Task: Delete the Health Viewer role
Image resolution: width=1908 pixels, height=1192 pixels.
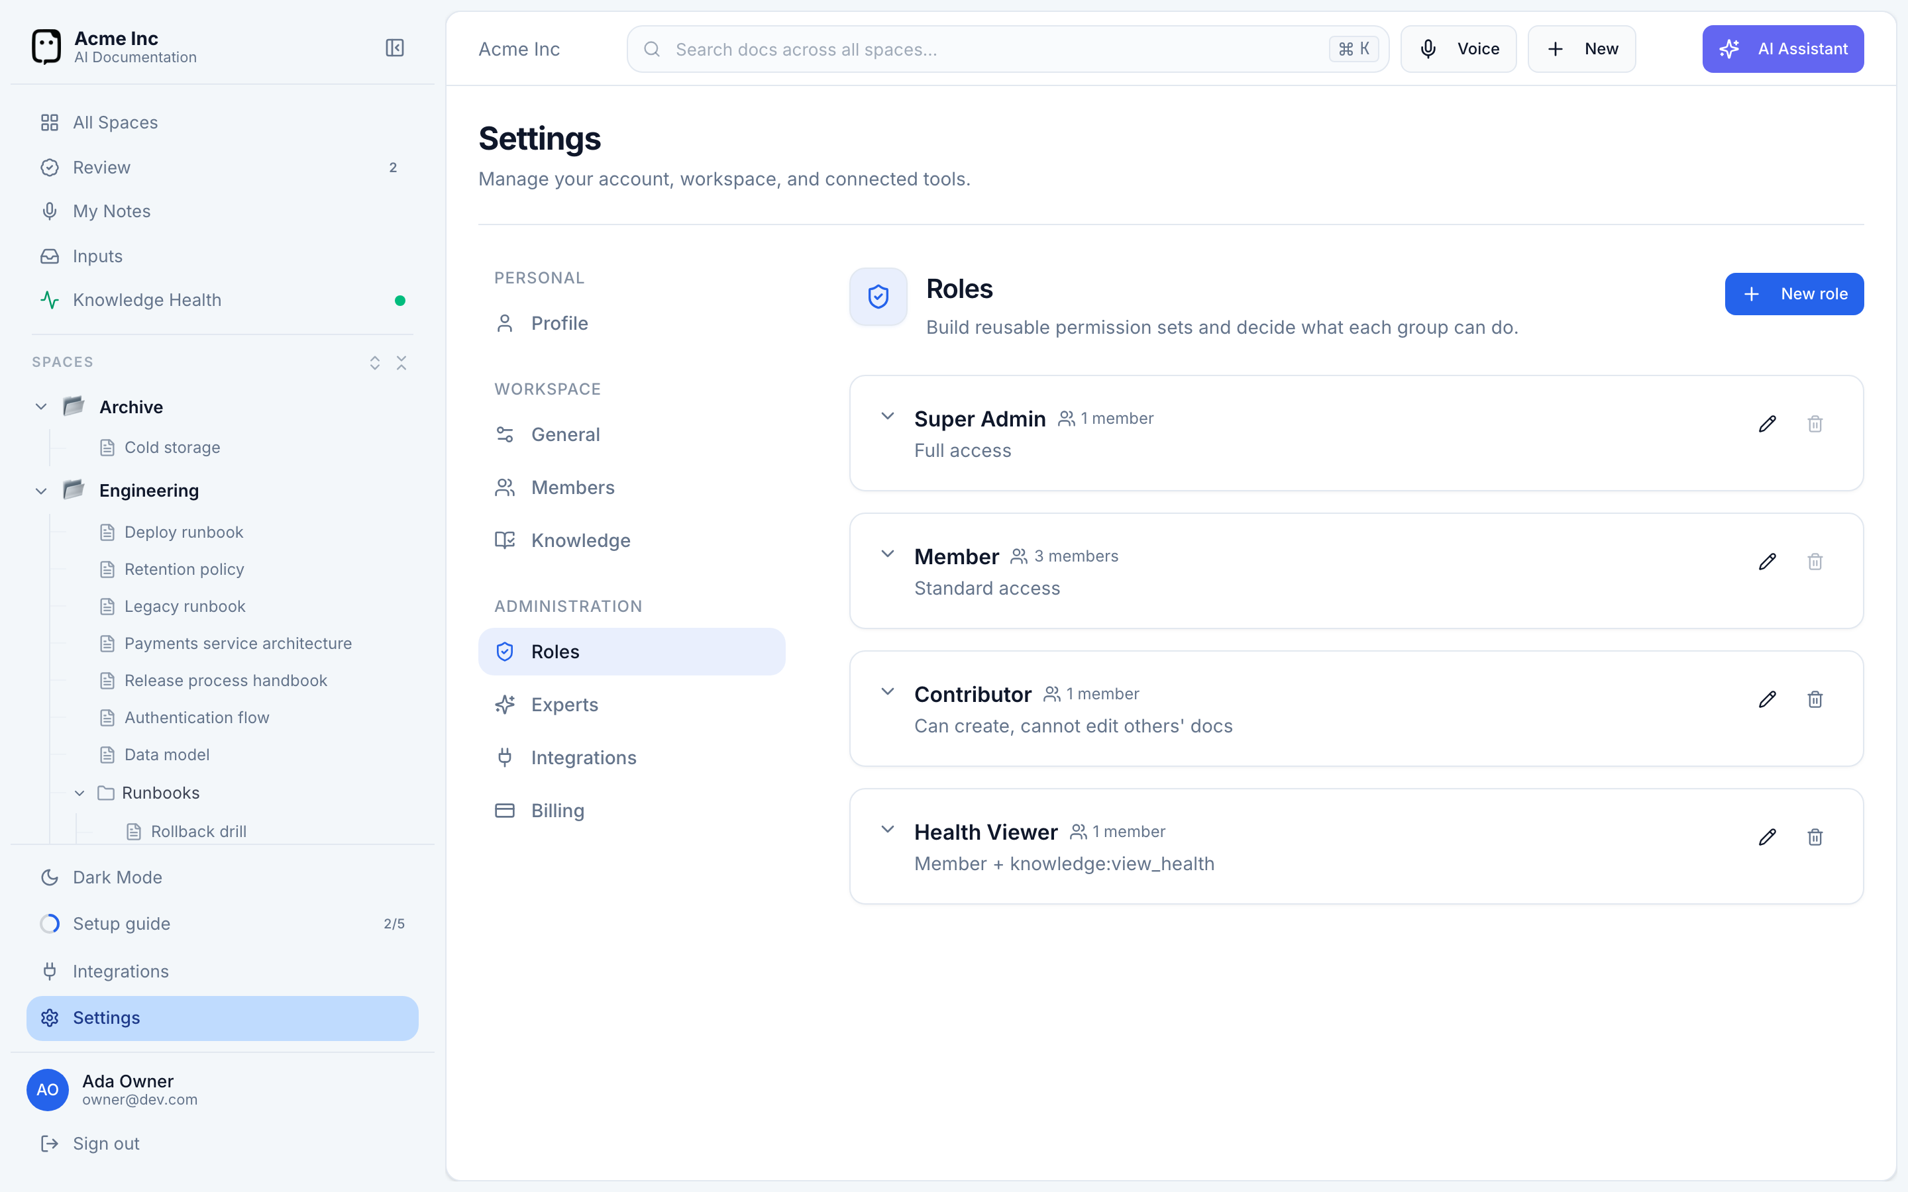Action: pos(1815,837)
